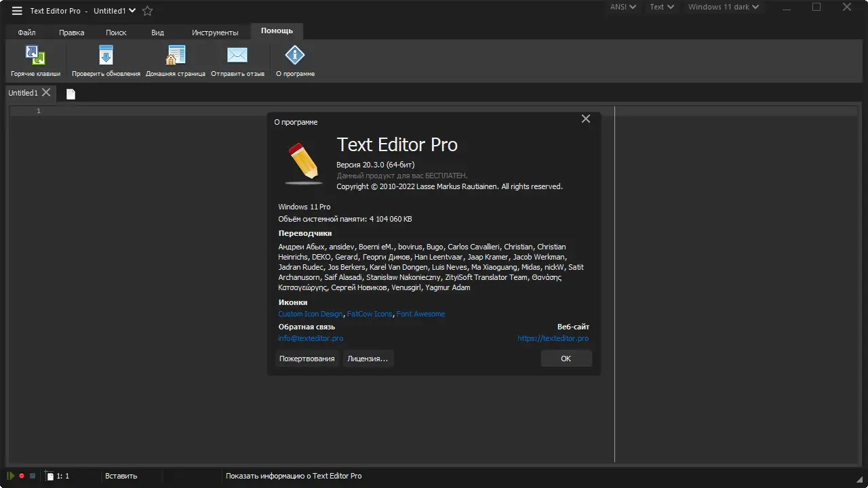
Task: Open the Лицензия... dialog
Action: click(368, 359)
